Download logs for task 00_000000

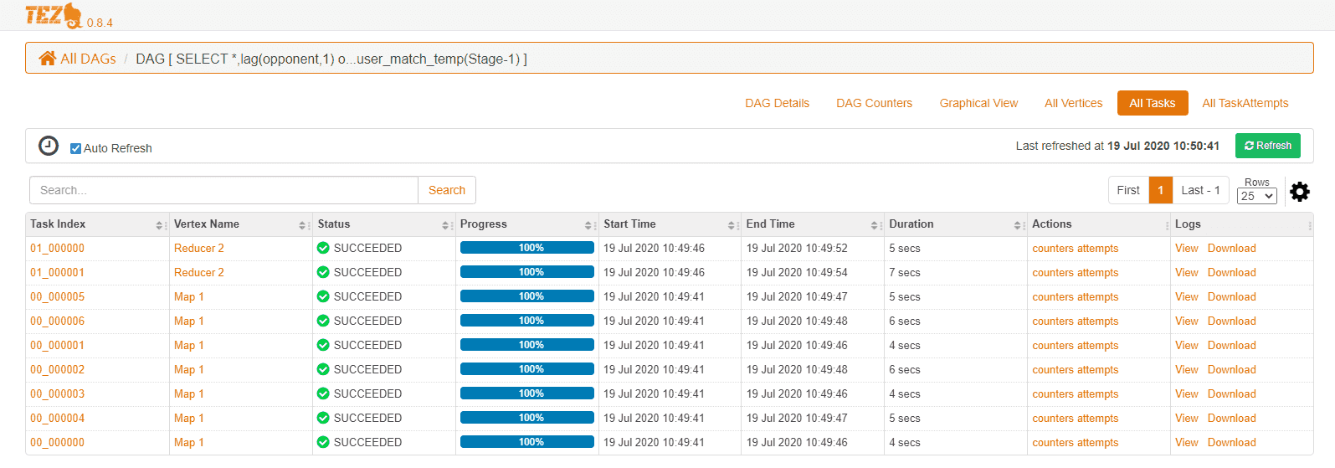(1231, 442)
